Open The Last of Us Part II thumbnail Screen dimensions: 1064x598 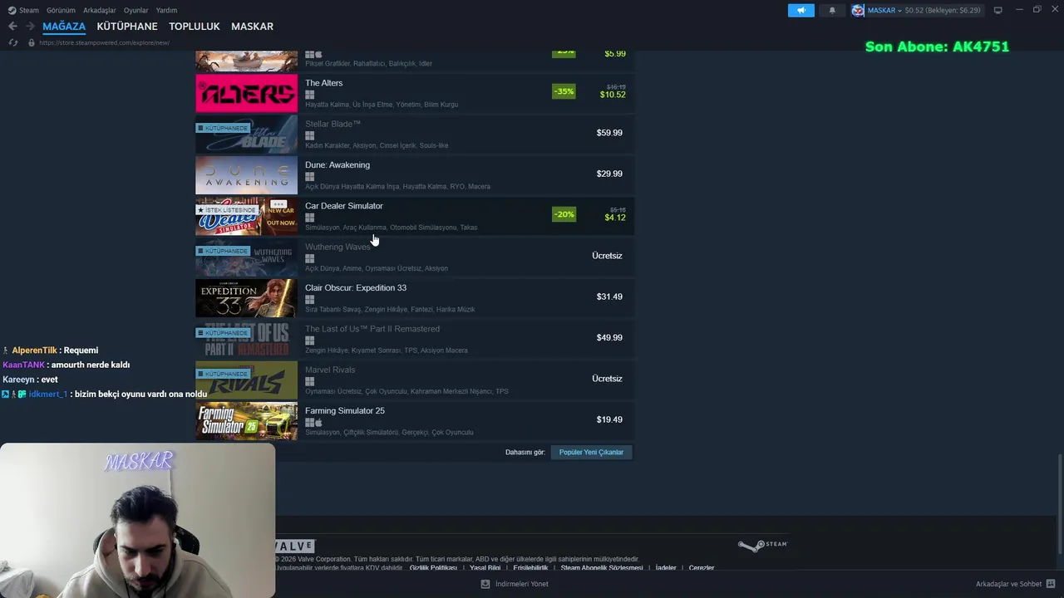coord(246,339)
